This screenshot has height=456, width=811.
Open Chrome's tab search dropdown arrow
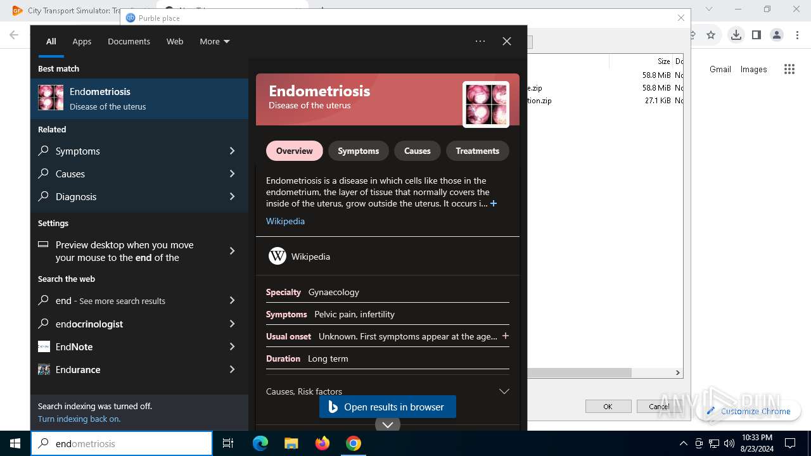click(709, 9)
